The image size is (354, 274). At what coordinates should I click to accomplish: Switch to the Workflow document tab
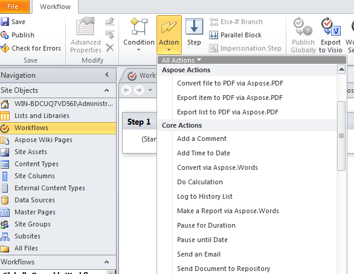coord(141,75)
